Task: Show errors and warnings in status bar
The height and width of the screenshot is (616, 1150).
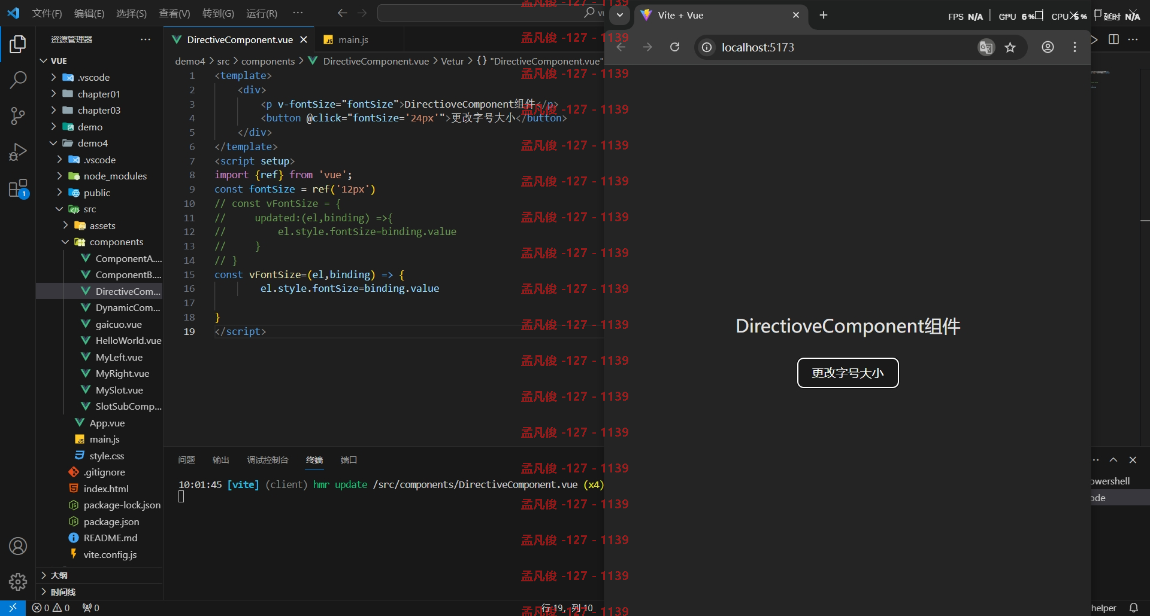Action: (51, 608)
